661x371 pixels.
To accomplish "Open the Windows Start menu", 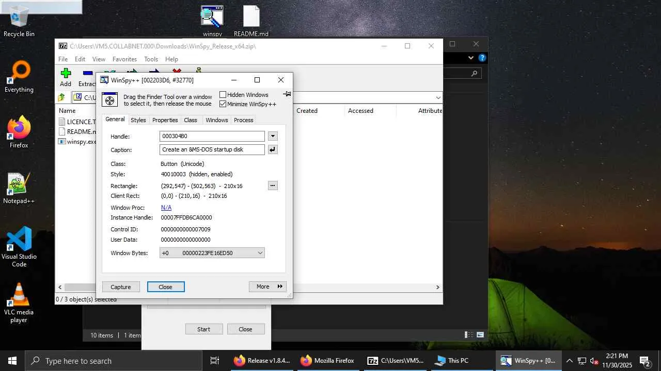I will tap(12, 361).
